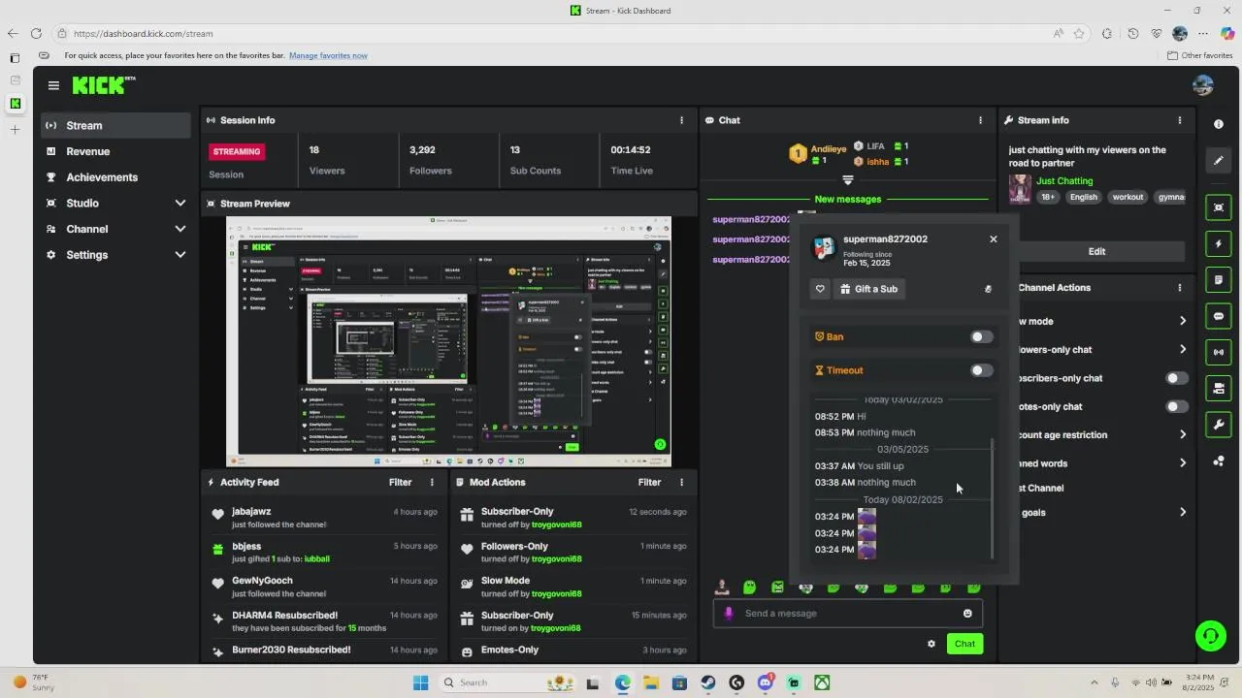
Task: Click the three-circles icon below the wrench
Action: click(x=1219, y=460)
